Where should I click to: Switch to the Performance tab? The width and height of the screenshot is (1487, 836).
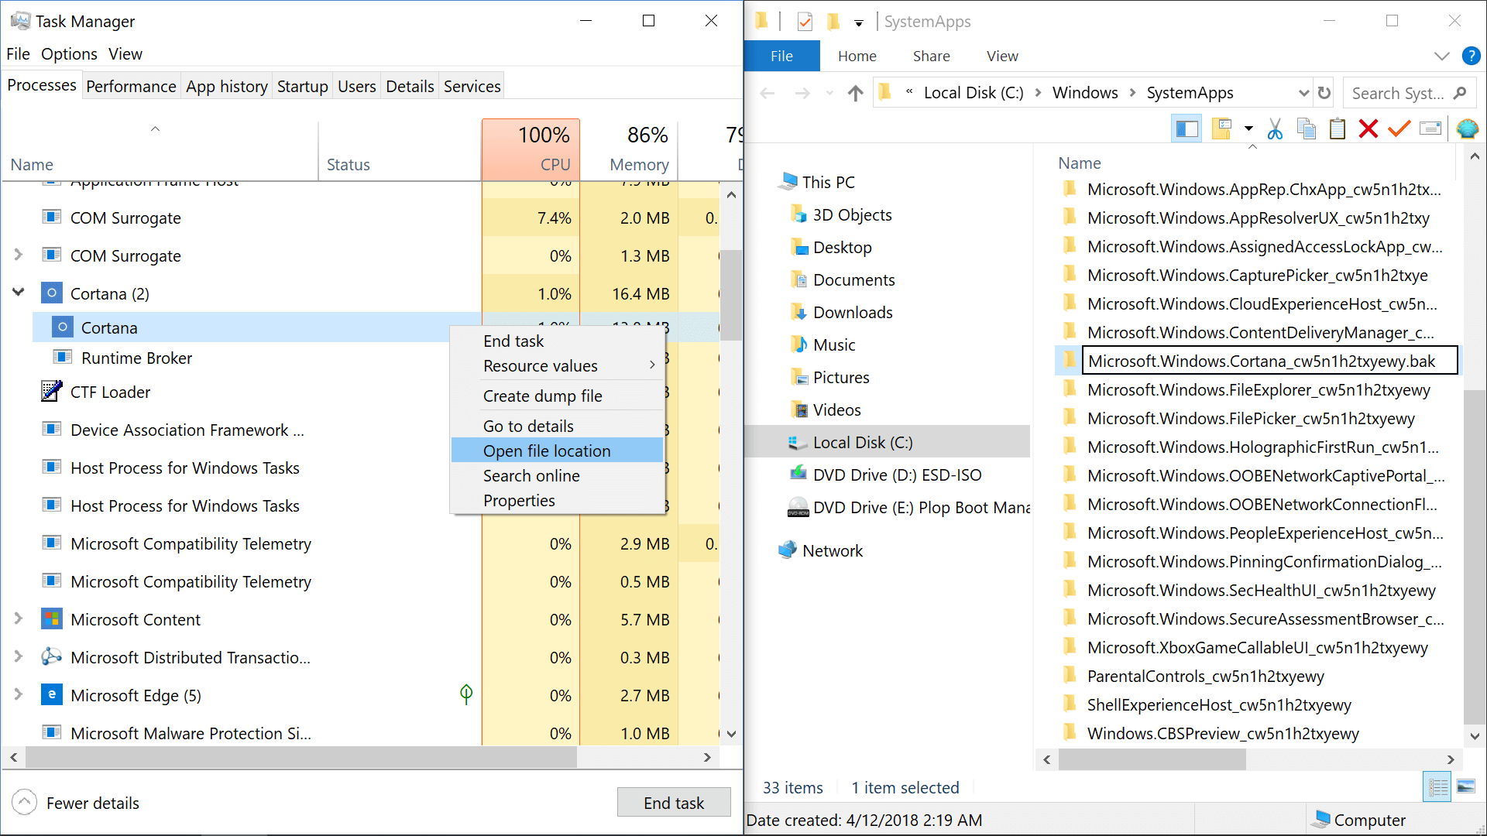131,86
